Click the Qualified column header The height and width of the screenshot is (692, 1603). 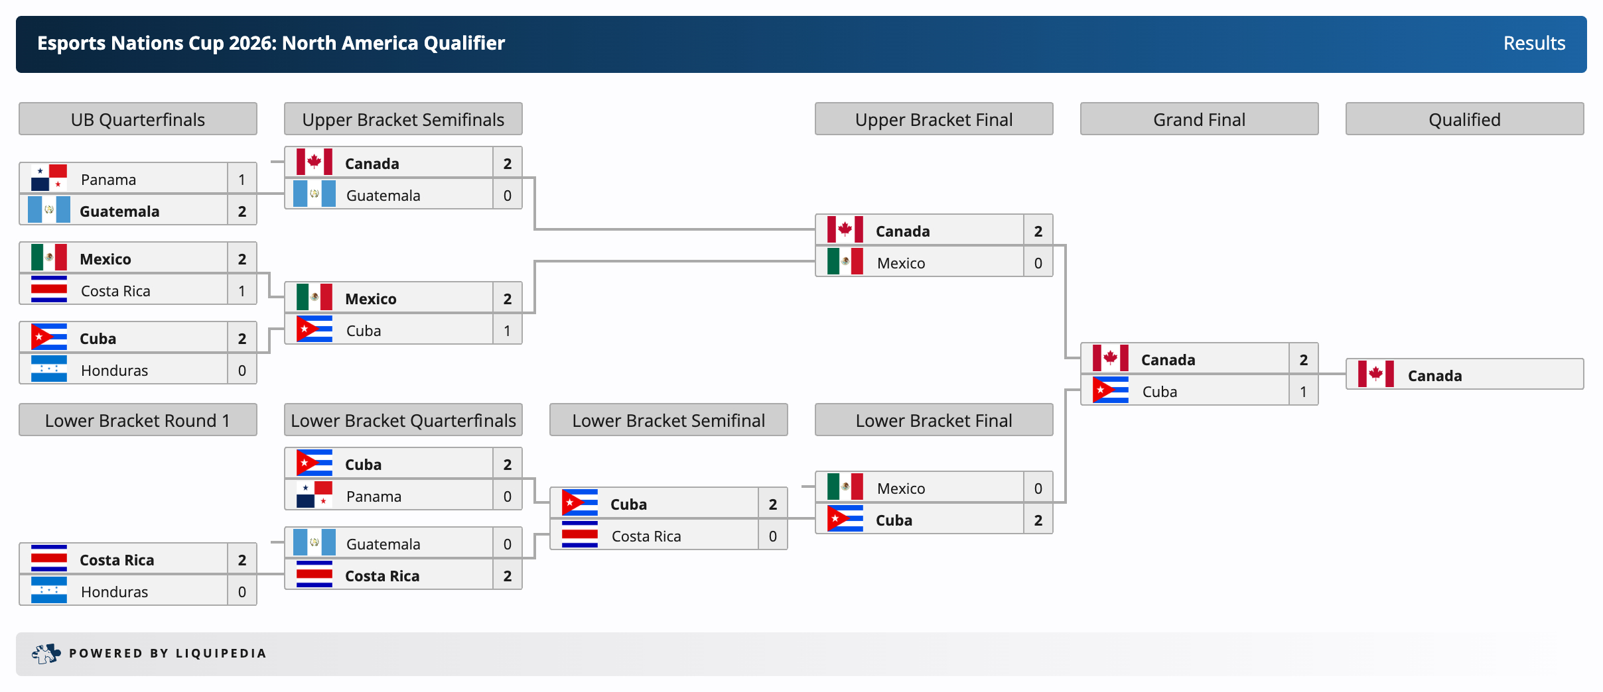(x=1465, y=119)
